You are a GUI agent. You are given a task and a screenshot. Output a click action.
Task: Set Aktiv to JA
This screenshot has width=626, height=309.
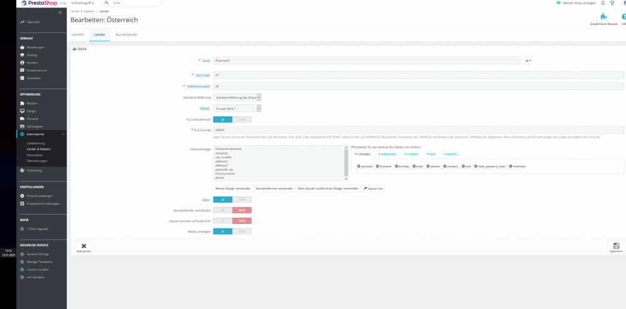pos(223,200)
